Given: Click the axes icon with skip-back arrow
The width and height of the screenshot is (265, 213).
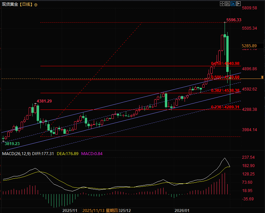Looking at the screenshot, I should (228, 4).
